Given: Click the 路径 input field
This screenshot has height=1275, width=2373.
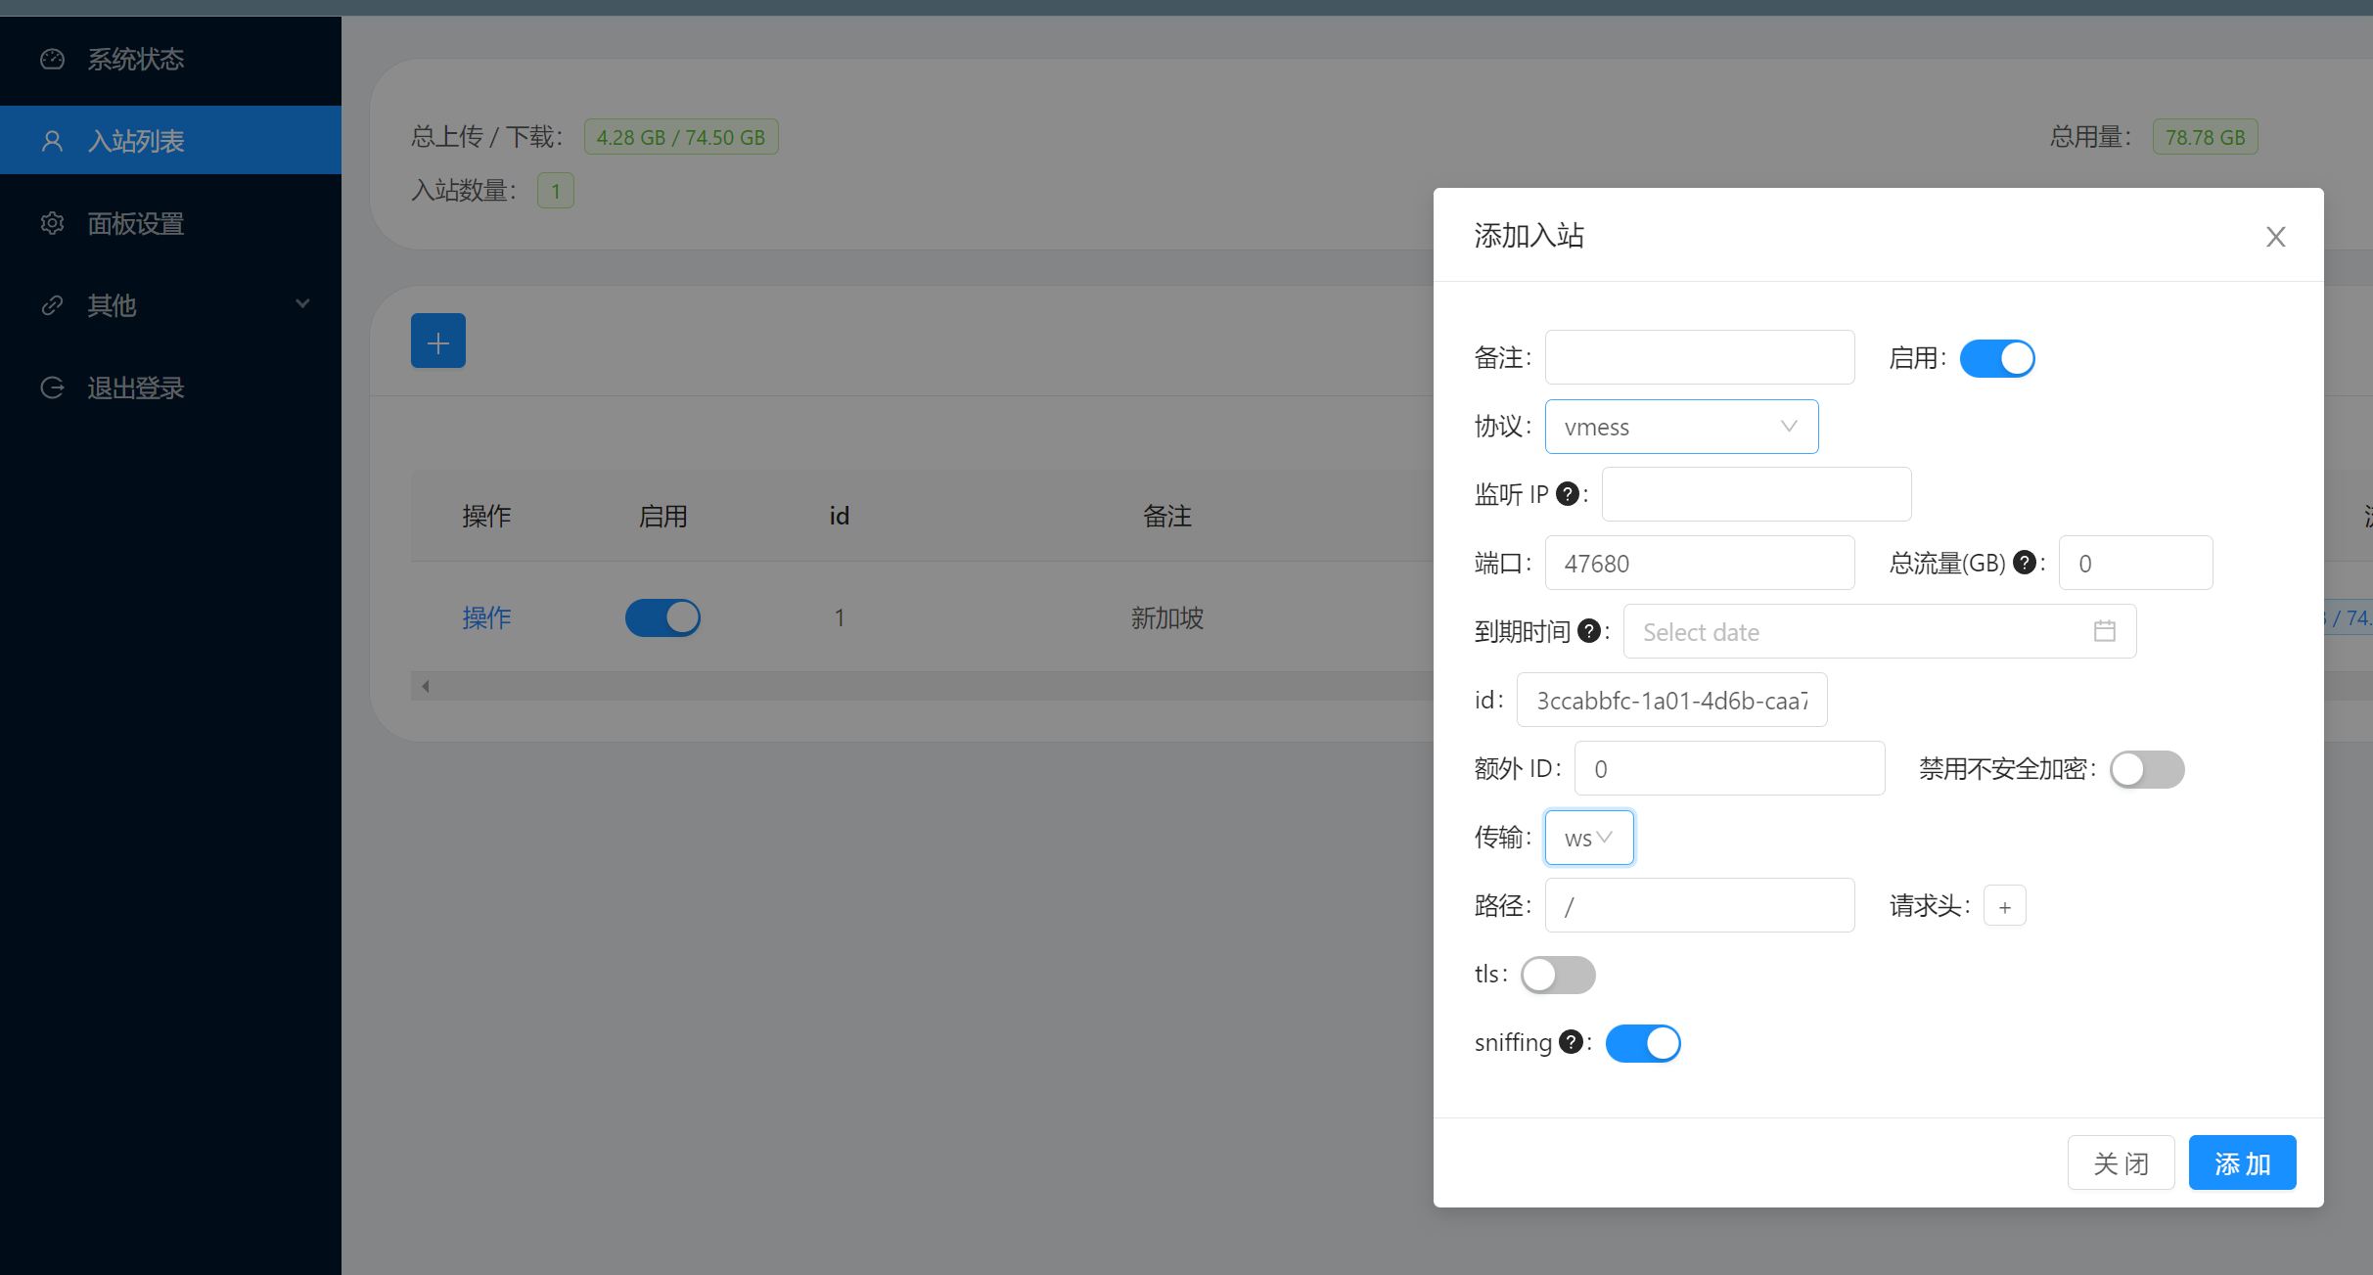Looking at the screenshot, I should (x=1699, y=905).
